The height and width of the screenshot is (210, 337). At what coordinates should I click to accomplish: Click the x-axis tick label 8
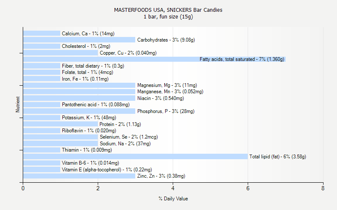(323, 188)
